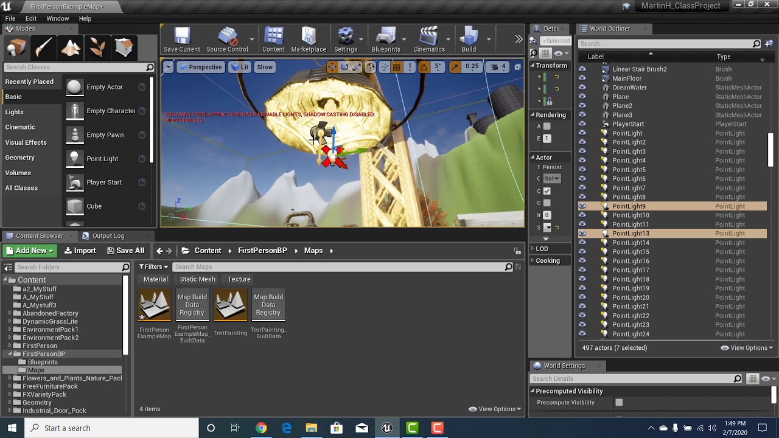Select the Foliage mode icon
779x438 pixels.
point(97,47)
